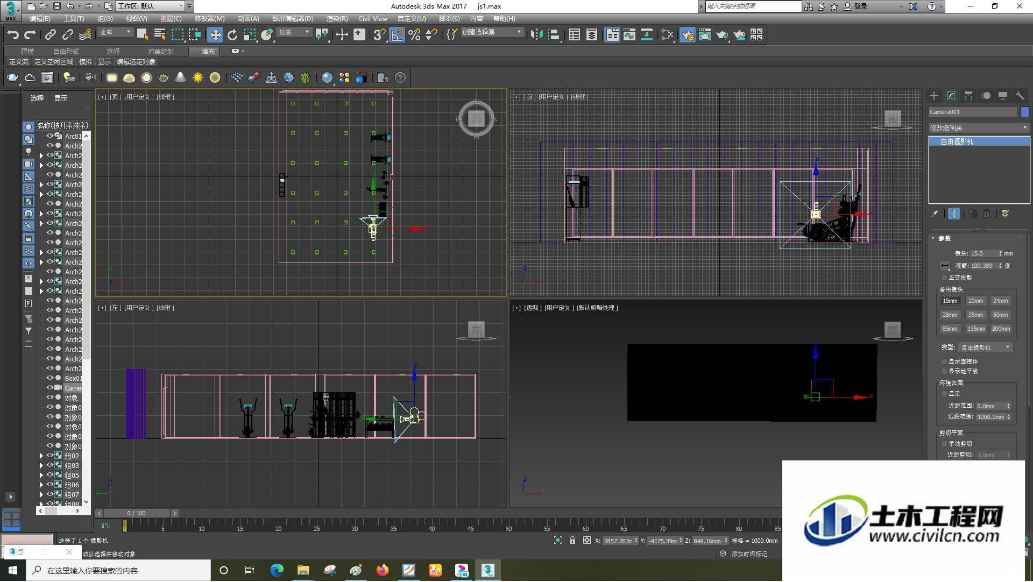Open the 修改器(M) menu
Viewport: 1033px width, 582px height.
pos(209,19)
